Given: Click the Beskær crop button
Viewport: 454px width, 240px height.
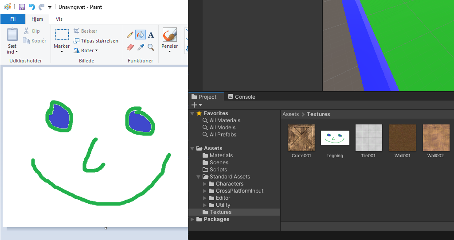Looking at the screenshot, I should [x=86, y=31].
